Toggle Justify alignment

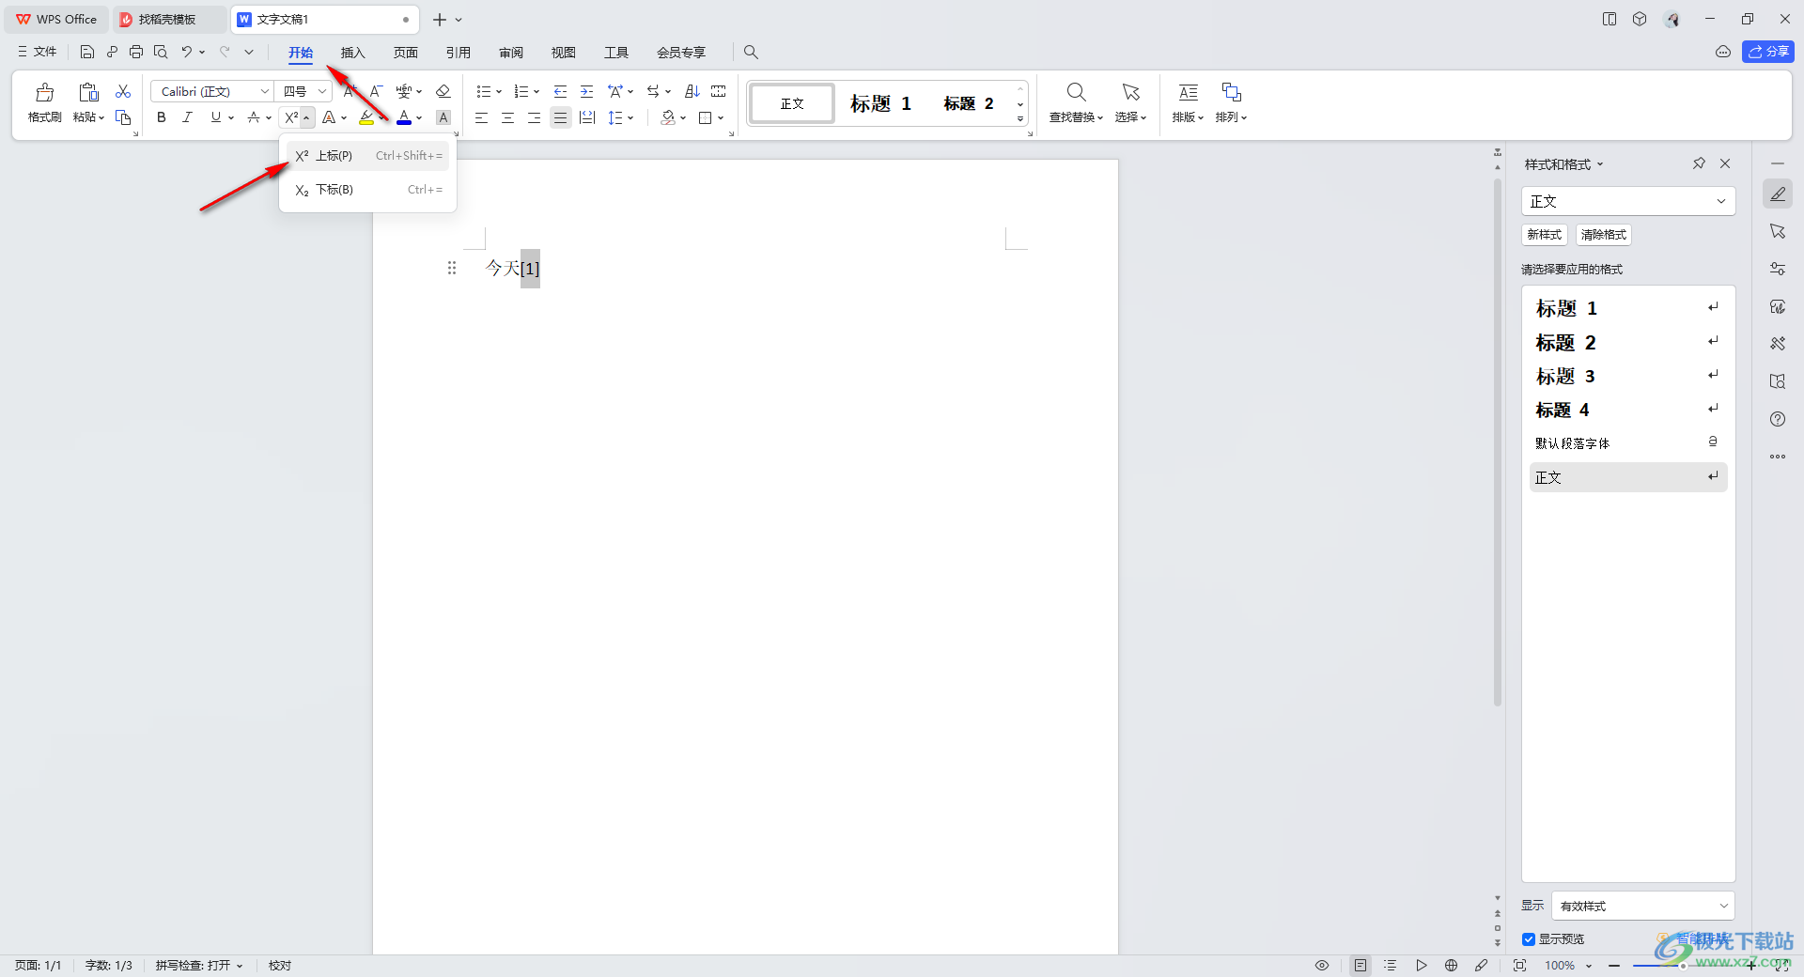560,117
